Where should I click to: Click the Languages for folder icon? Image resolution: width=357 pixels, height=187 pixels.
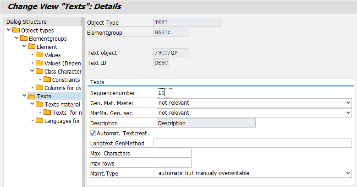pos(39,121)
